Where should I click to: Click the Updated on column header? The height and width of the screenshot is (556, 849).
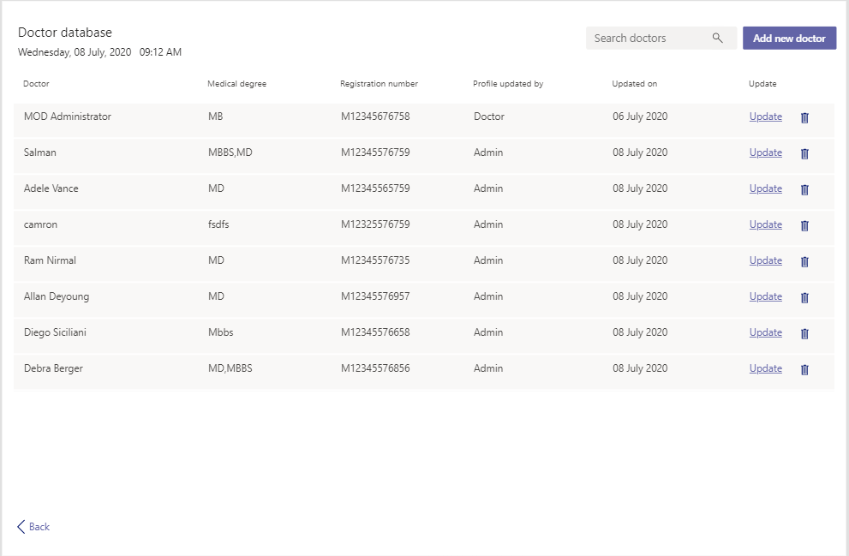[635, 83]
